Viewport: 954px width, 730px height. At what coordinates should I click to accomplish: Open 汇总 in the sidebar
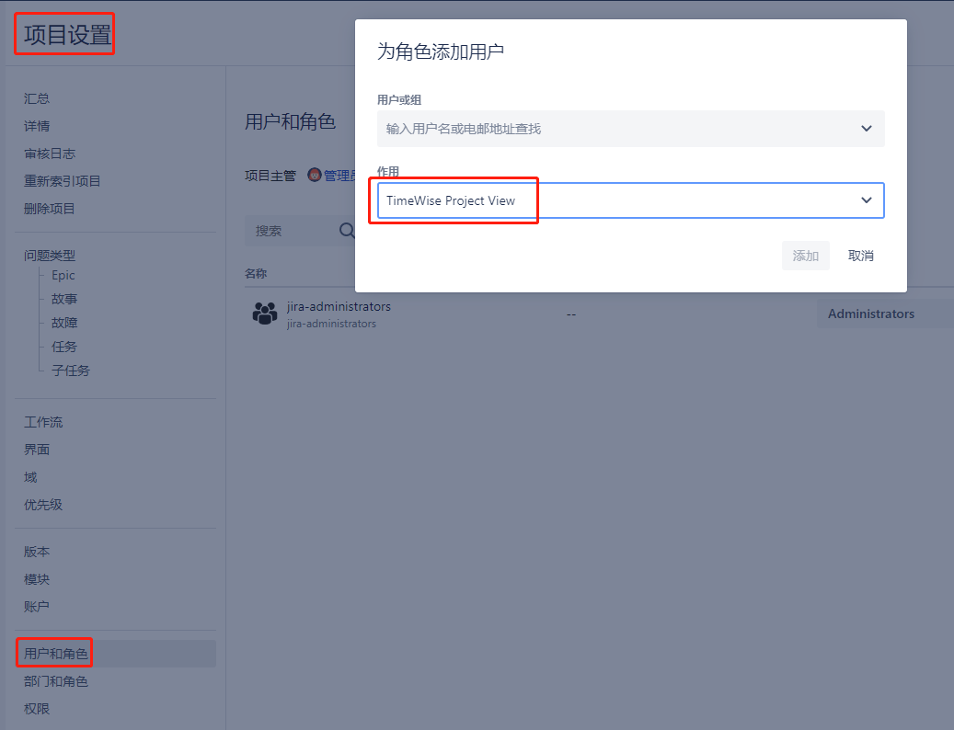coord(37,98)
